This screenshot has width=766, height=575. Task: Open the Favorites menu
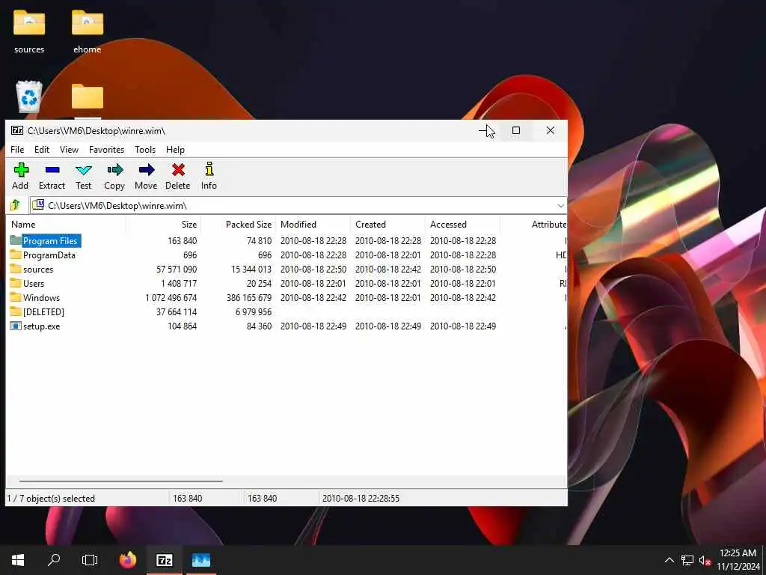pyautogui.click(x=106, y=150)
